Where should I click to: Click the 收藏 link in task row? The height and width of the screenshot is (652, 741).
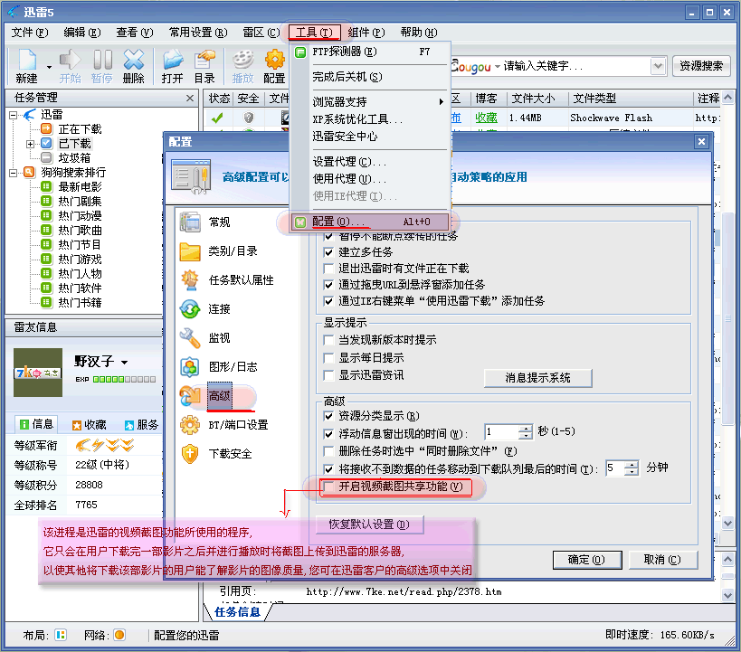pos(486,118)
